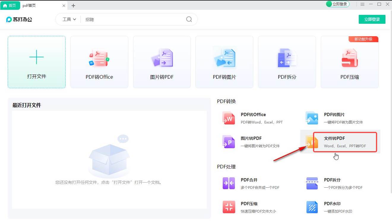
Task: Click text 一键将PDF转为图片文件
Action: click(x=343, y=122)
